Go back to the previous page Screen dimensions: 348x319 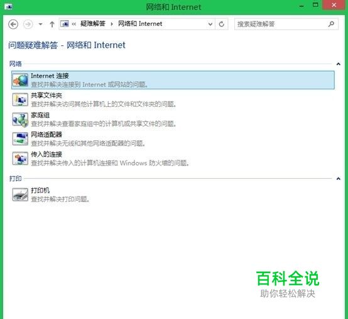[13, 24]
